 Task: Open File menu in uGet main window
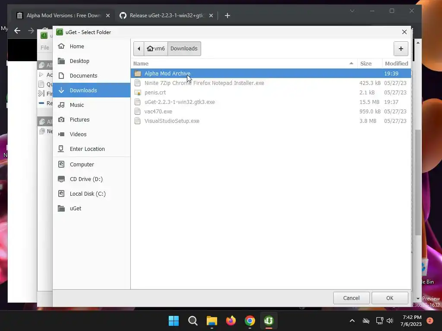click(x=45, y=47)
